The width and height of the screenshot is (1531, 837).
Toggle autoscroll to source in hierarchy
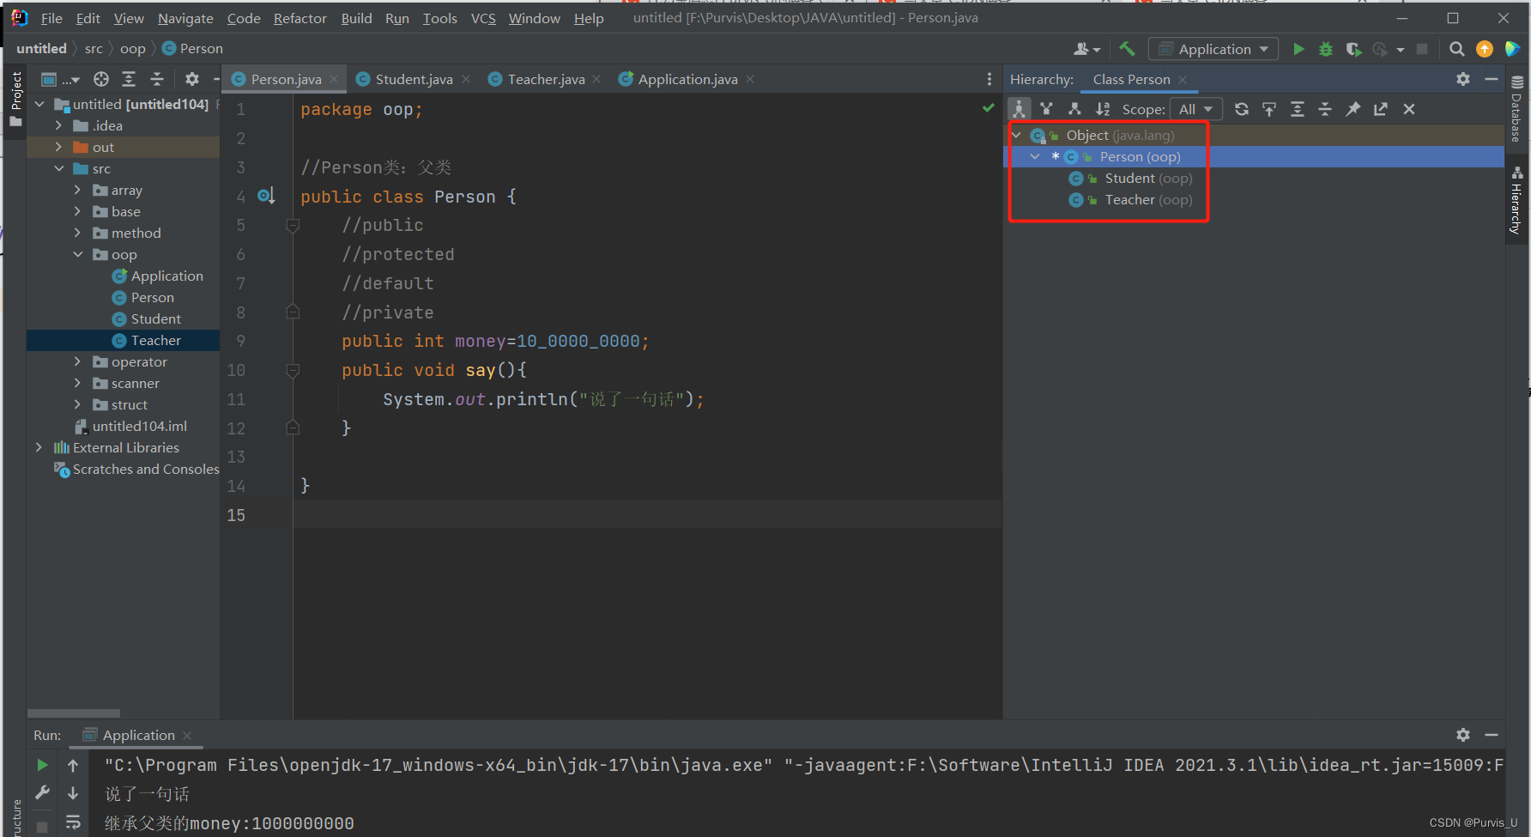point(1269,109)
